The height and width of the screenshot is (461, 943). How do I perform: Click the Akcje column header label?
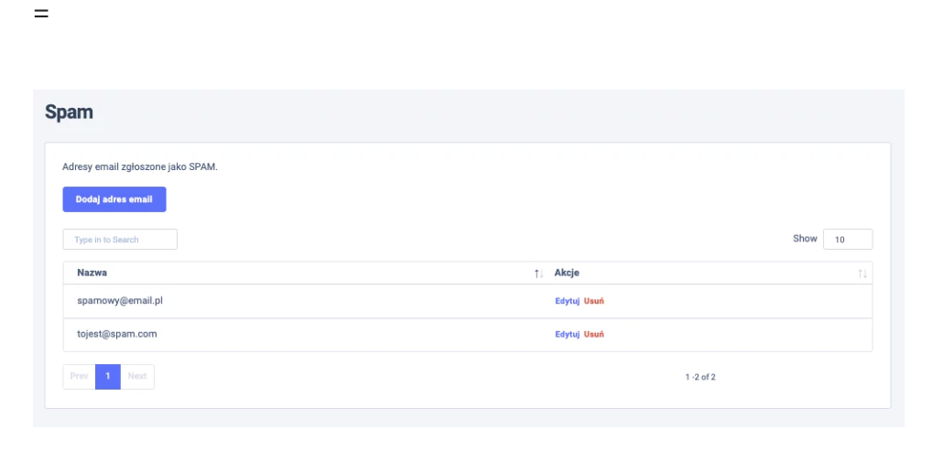[x=567, y=273]
